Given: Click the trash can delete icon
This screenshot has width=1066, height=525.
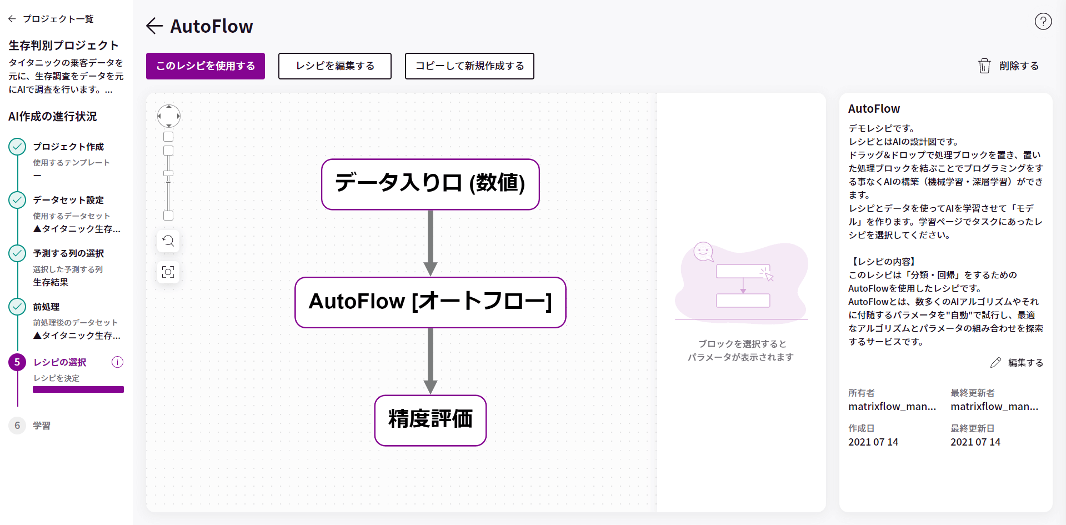Looking at the screenshot, I should coord(984,66).
